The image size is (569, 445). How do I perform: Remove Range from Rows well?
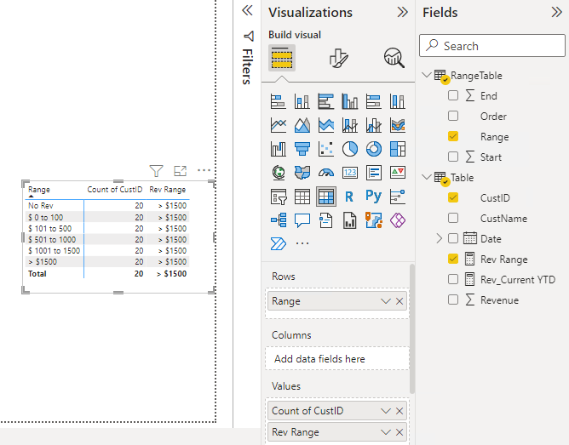click(399, 301)
